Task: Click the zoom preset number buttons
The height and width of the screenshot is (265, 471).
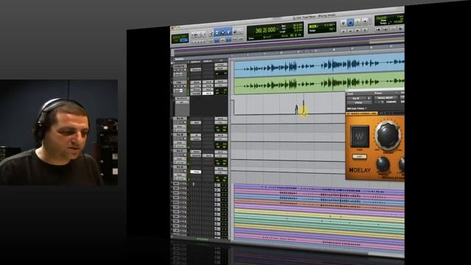Action: click(x=198, y=41)
